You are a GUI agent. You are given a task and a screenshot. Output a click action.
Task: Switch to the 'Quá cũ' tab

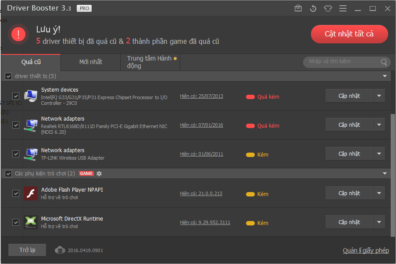[x=31, y=62]
